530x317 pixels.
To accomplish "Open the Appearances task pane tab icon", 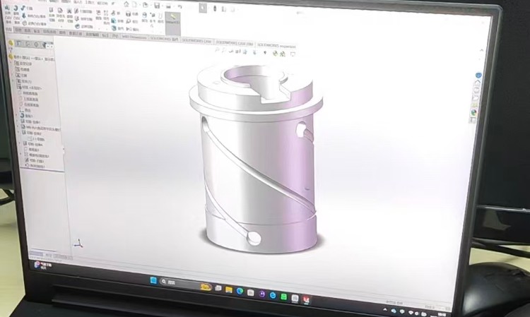I will tap(474, 113).
